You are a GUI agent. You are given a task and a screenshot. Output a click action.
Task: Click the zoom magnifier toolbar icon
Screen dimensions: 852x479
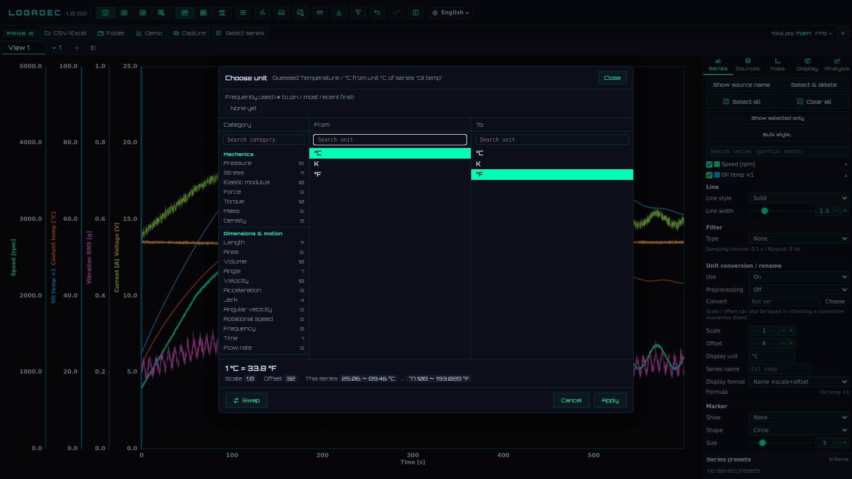tap(161, 13)
